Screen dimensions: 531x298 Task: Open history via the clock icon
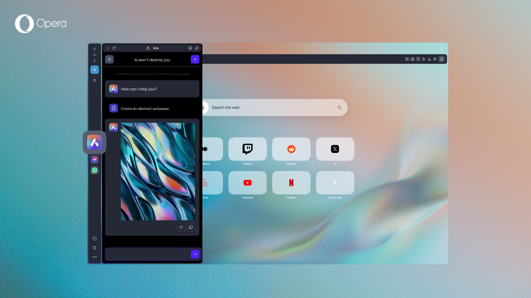pos(95,248)
